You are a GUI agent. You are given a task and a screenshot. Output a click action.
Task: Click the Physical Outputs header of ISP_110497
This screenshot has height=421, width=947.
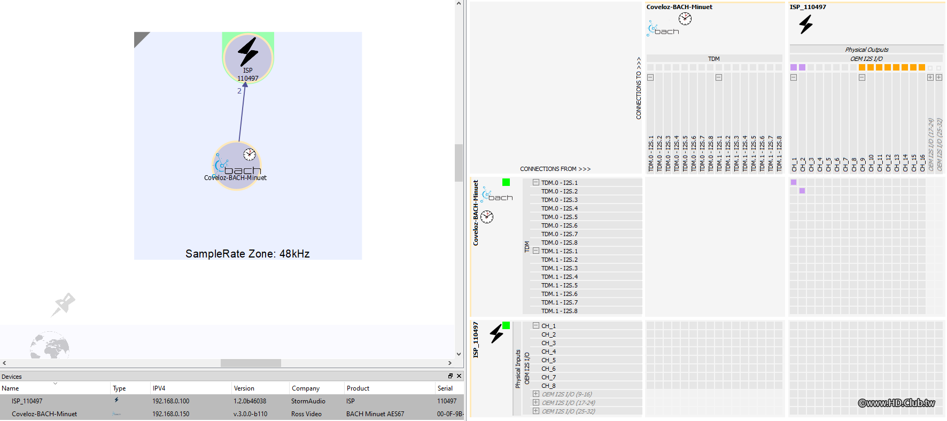point(867,50)
